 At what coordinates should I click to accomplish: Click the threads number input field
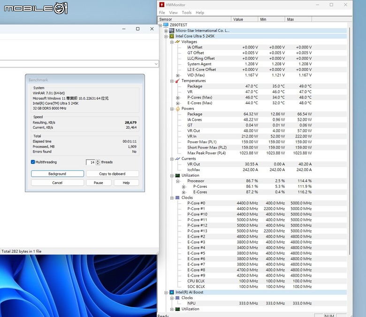91,162
